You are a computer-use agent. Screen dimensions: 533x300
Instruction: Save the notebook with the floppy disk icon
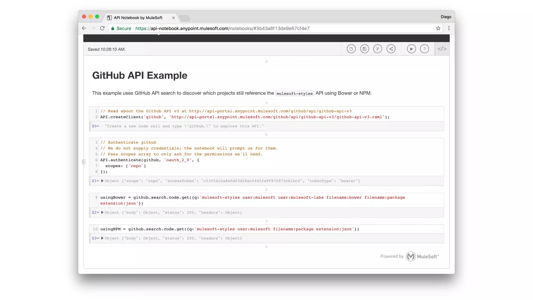coord(364,49)
